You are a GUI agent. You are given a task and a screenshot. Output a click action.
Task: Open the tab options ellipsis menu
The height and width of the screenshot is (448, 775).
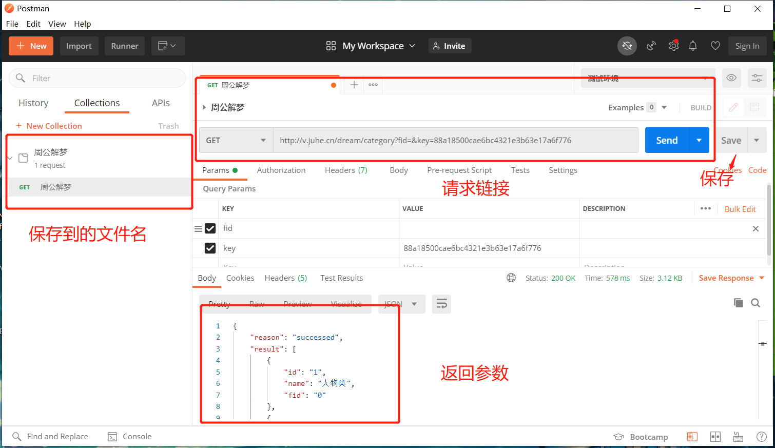(x=373, y=85)
